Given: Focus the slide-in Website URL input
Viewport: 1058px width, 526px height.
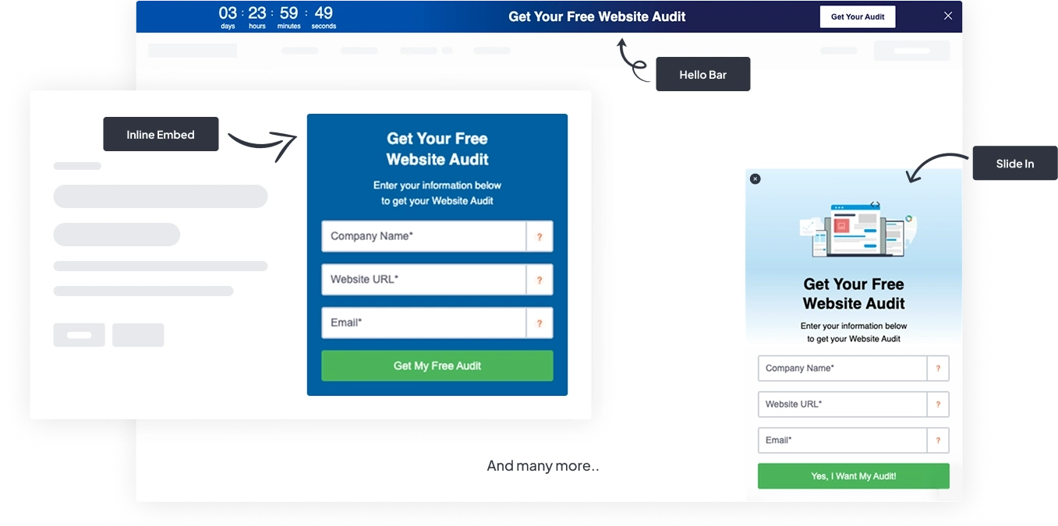Looking at the screenshot, I should pos(843,404).
